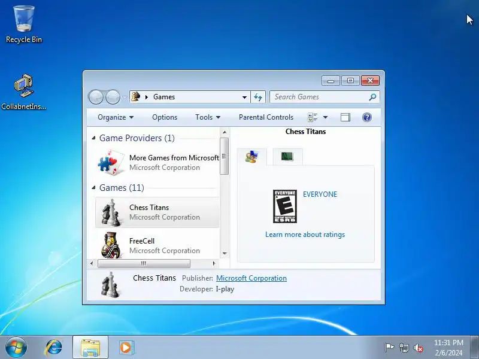Click the network status tray icon
479x359 pixels.
tap(404, 348)
